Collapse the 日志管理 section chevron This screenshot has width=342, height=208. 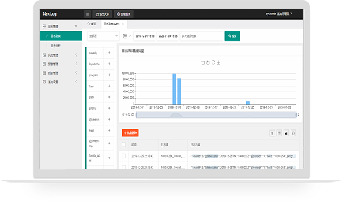coord(76,26)
